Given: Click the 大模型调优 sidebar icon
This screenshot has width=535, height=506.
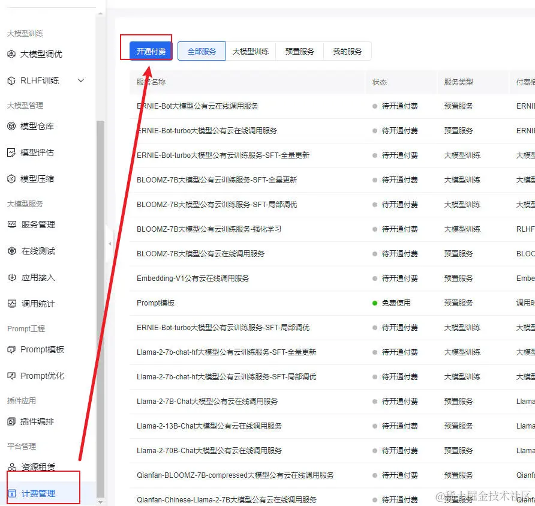Looking at the screenshot, I should pyautogui.click(x=11, y=54).
